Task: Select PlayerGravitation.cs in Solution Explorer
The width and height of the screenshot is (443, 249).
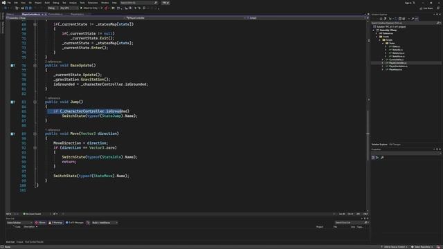Action: coord(399,66)
